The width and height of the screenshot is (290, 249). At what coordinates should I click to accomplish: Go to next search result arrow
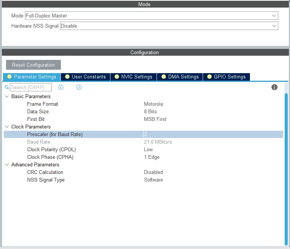(x=79, y=87)
